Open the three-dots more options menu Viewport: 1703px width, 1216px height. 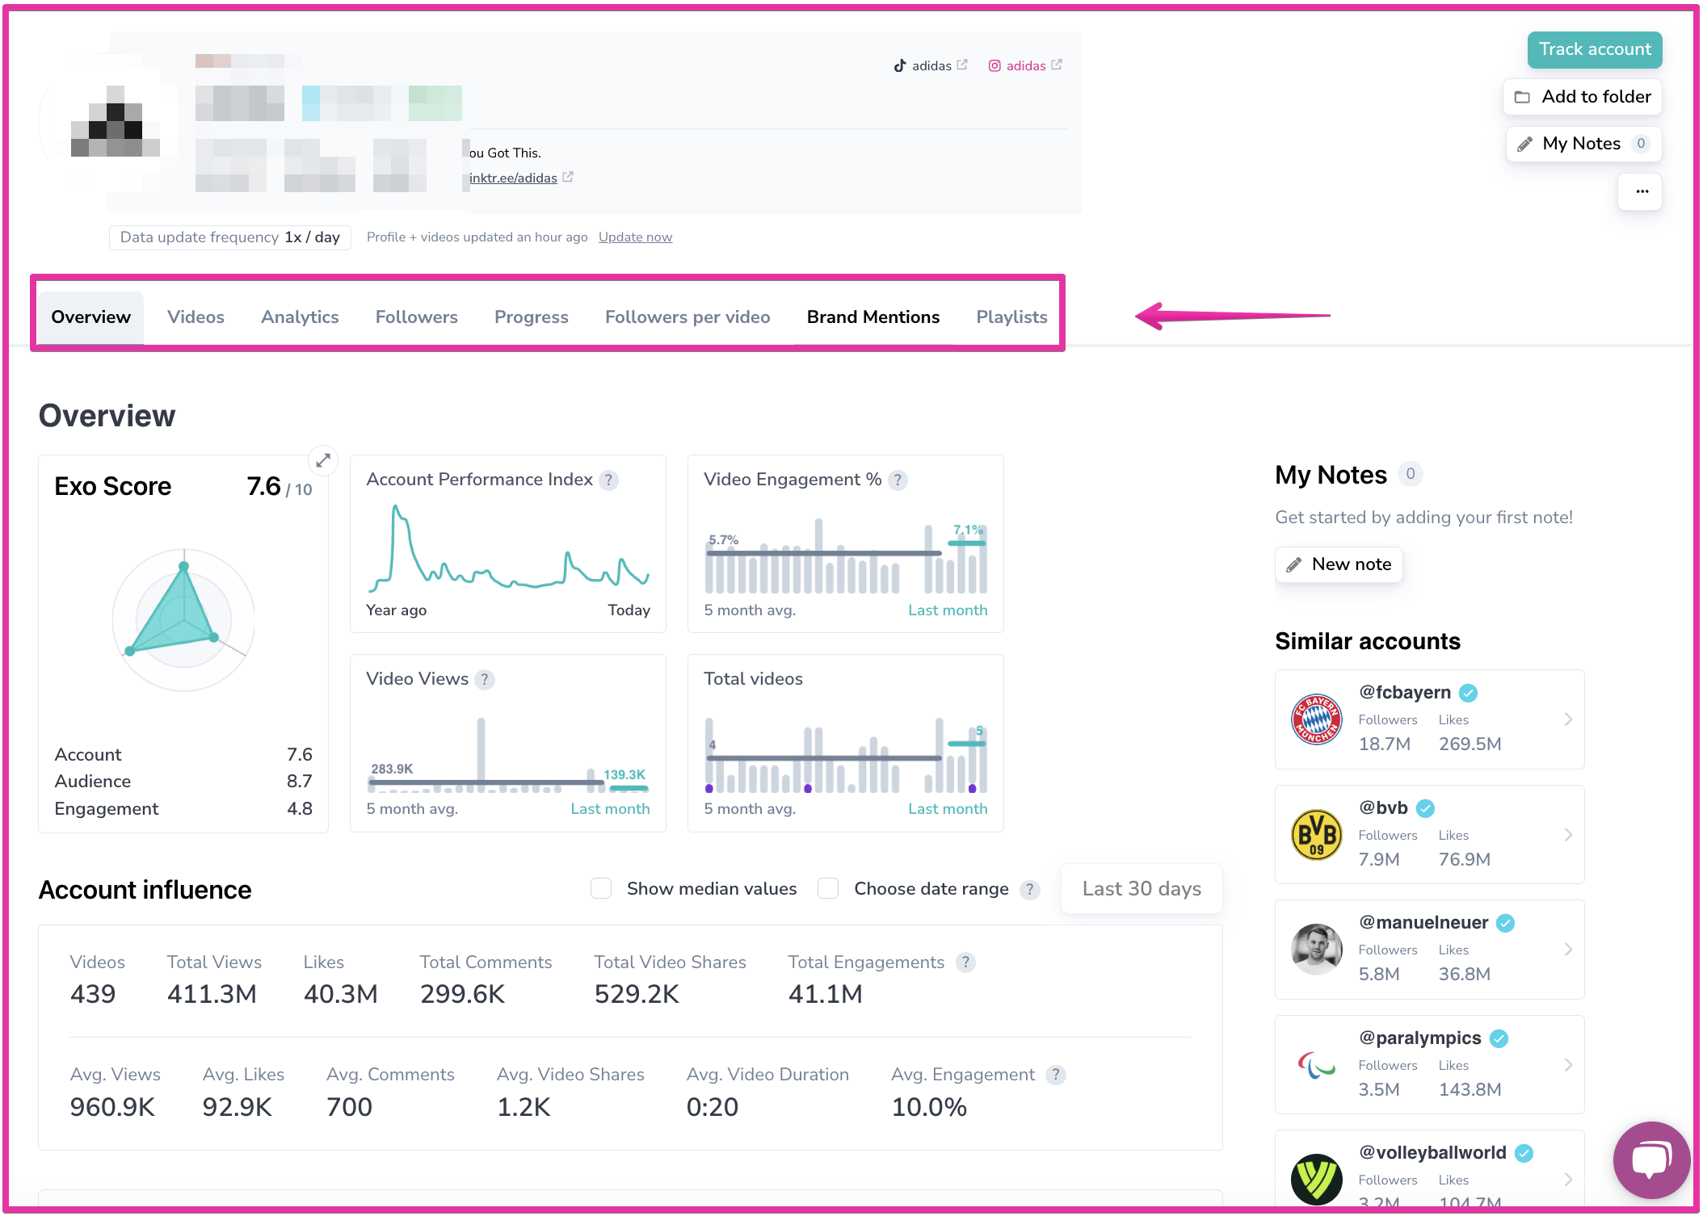click(x=1642, y=191)
